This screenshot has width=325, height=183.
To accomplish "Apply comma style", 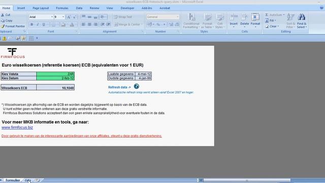I will pyautogui.click(x=164, y=24).
